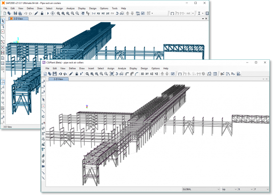
Task: Click the xz view button in SAP2000
Action: point(103,13)
